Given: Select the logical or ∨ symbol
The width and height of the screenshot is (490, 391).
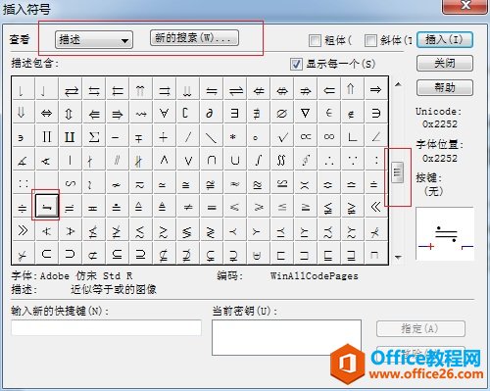Looking at the screenshot, I should tap(188, 160).
